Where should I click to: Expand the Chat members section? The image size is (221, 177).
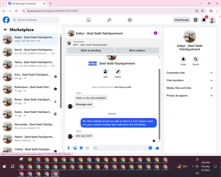click(190, 81)
